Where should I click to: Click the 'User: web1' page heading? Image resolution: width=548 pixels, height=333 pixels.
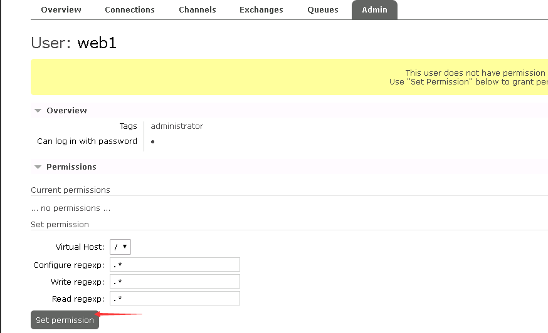point(73,43)
